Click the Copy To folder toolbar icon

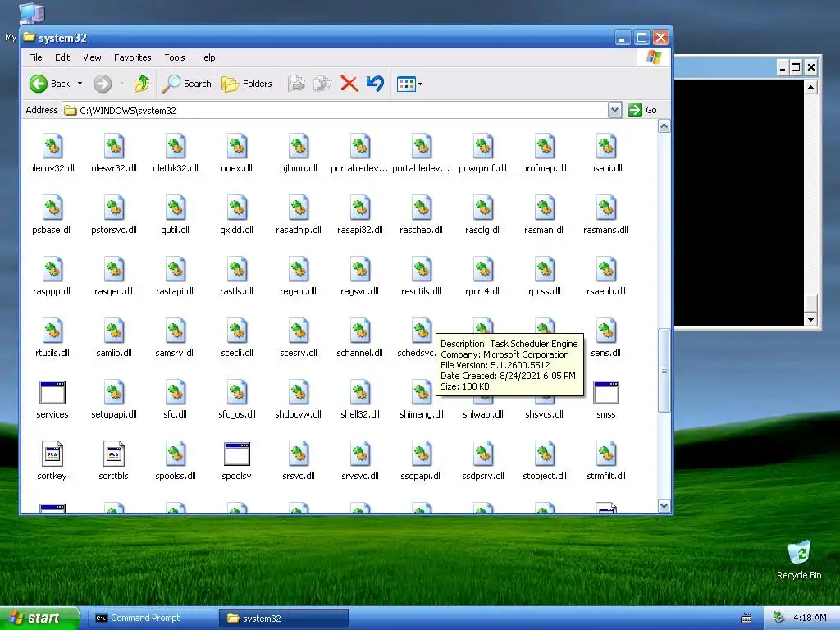322,84
